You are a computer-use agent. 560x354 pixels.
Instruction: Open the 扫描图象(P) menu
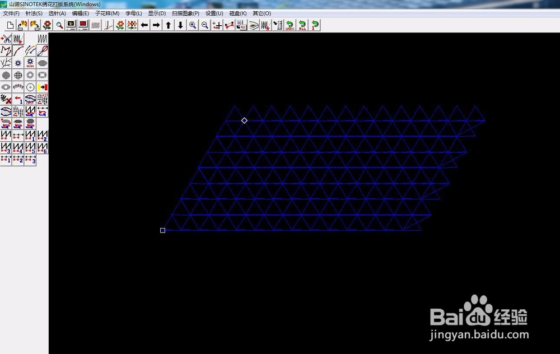(185, 13)
